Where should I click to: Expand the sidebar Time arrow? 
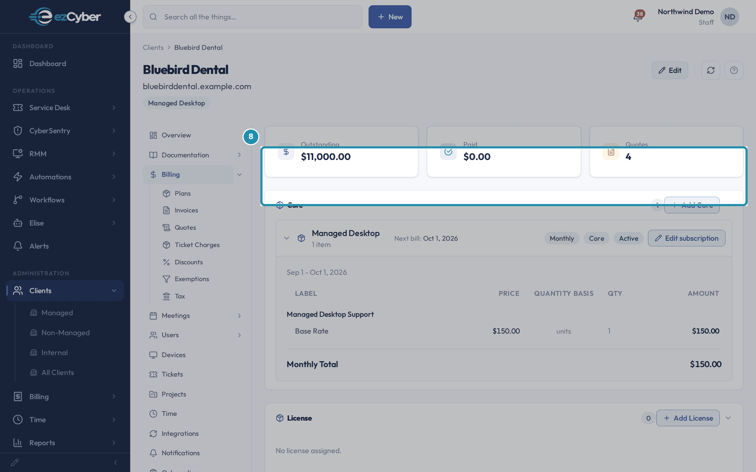pos(114,420)
